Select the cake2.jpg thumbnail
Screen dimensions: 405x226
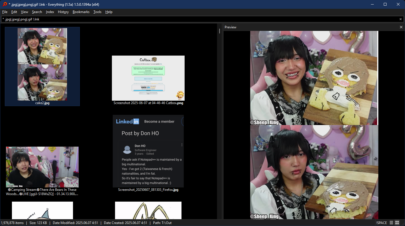(42, 64)
